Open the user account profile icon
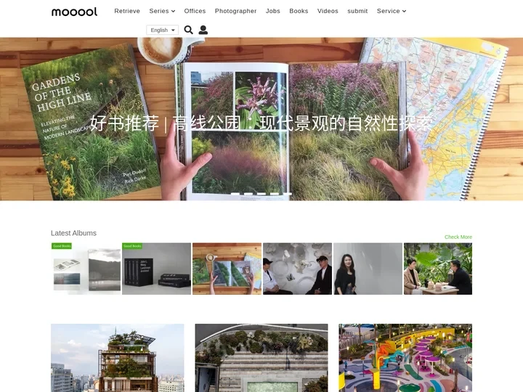The height and width of the screenshot is (392, 523). [203, 30]
